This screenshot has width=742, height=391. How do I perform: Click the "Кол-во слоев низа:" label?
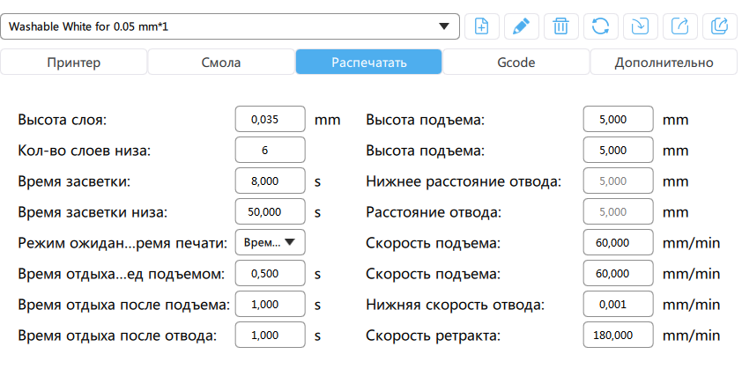85,151
